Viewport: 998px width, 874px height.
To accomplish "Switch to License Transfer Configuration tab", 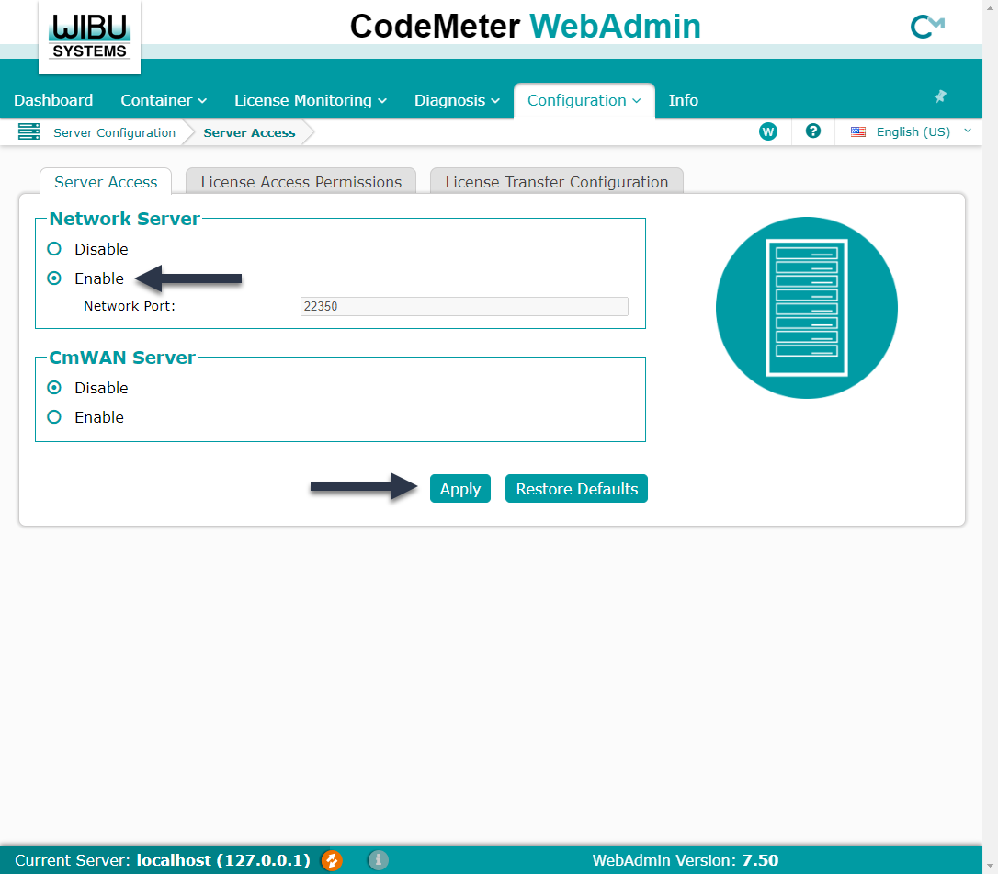I will coord(556,182).
